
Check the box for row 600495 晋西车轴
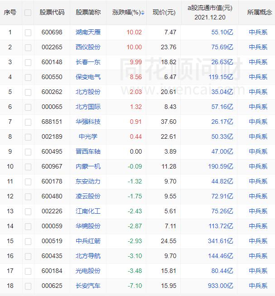[x=28, y=152]
